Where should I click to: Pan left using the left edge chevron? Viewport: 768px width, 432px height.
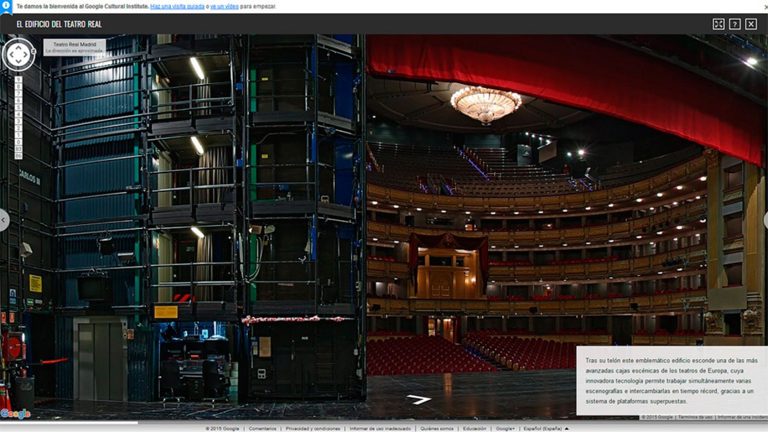(x=3, y=220)
